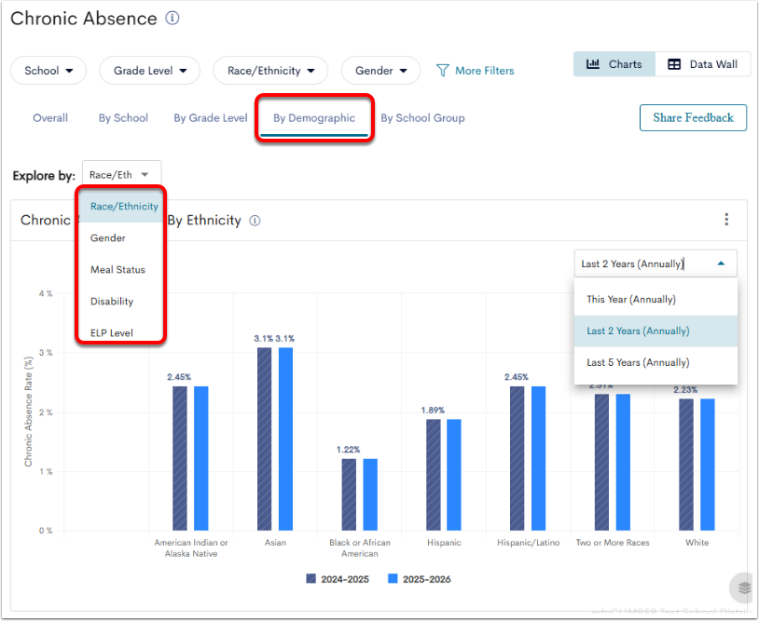Click the Two or More Races axis label

click(x=613, y=543)
